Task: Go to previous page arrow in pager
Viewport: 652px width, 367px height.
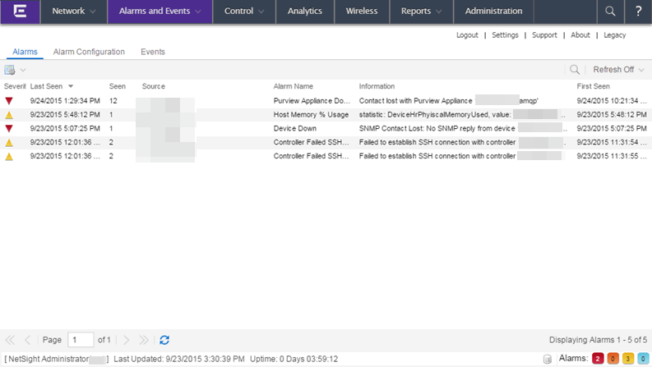Action: coord(27,340)
